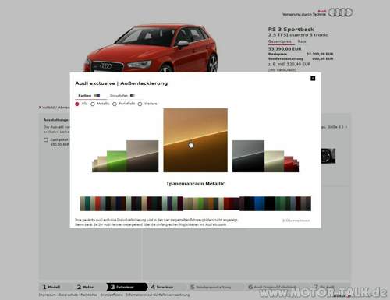Open Informationen zur Reifenkennzeichnung link
390x300 pixels.
[158, 295]
